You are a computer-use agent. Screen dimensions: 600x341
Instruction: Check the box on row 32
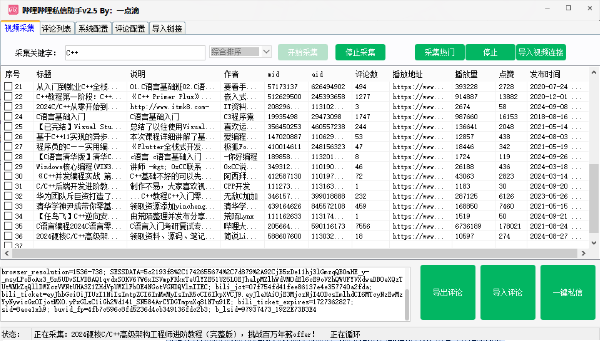click(x=8, y=196)
